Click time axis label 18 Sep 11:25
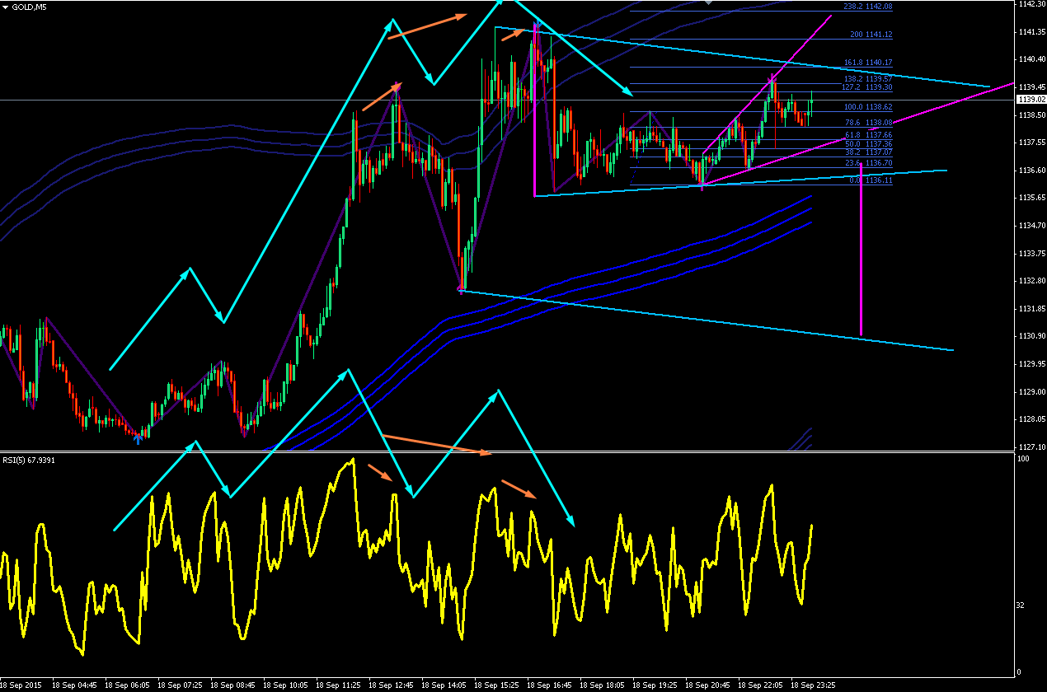 [x=339, y=685]
